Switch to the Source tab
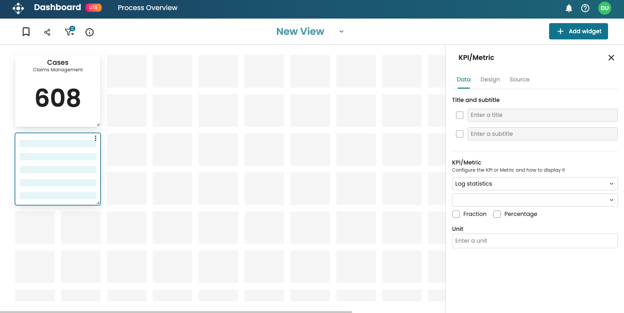This screenshot has height=313, width=624. [x=519, y=79]
